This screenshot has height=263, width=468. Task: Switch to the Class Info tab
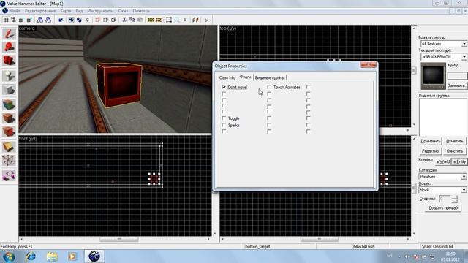[227, 77]
